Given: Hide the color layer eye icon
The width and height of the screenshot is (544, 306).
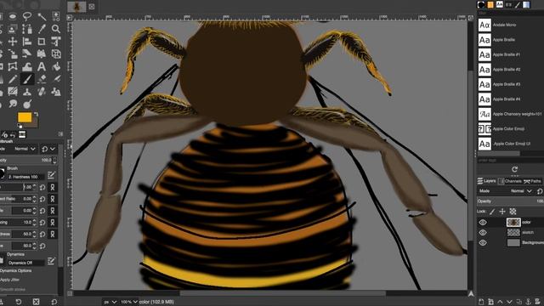Looking at the screenshot, I should (x=483, y=223).
